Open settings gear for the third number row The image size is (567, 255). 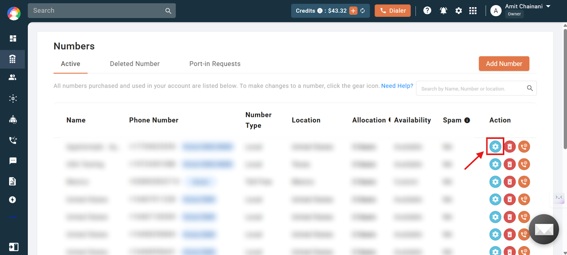(x=495, y=182)
